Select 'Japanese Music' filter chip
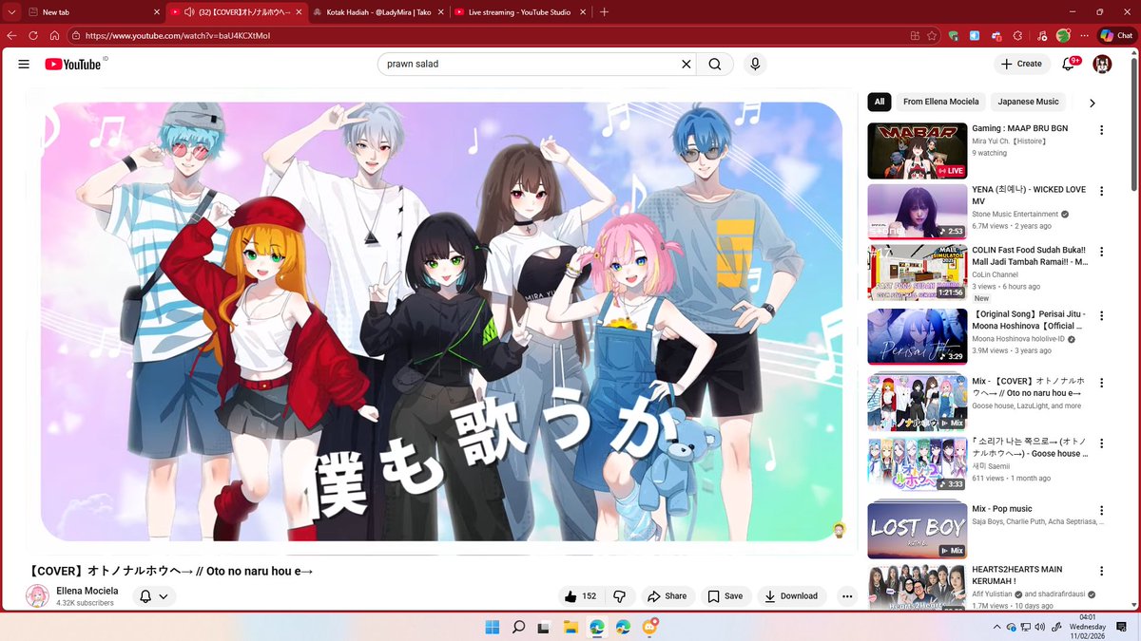1141x641 pixels. 1028,102
